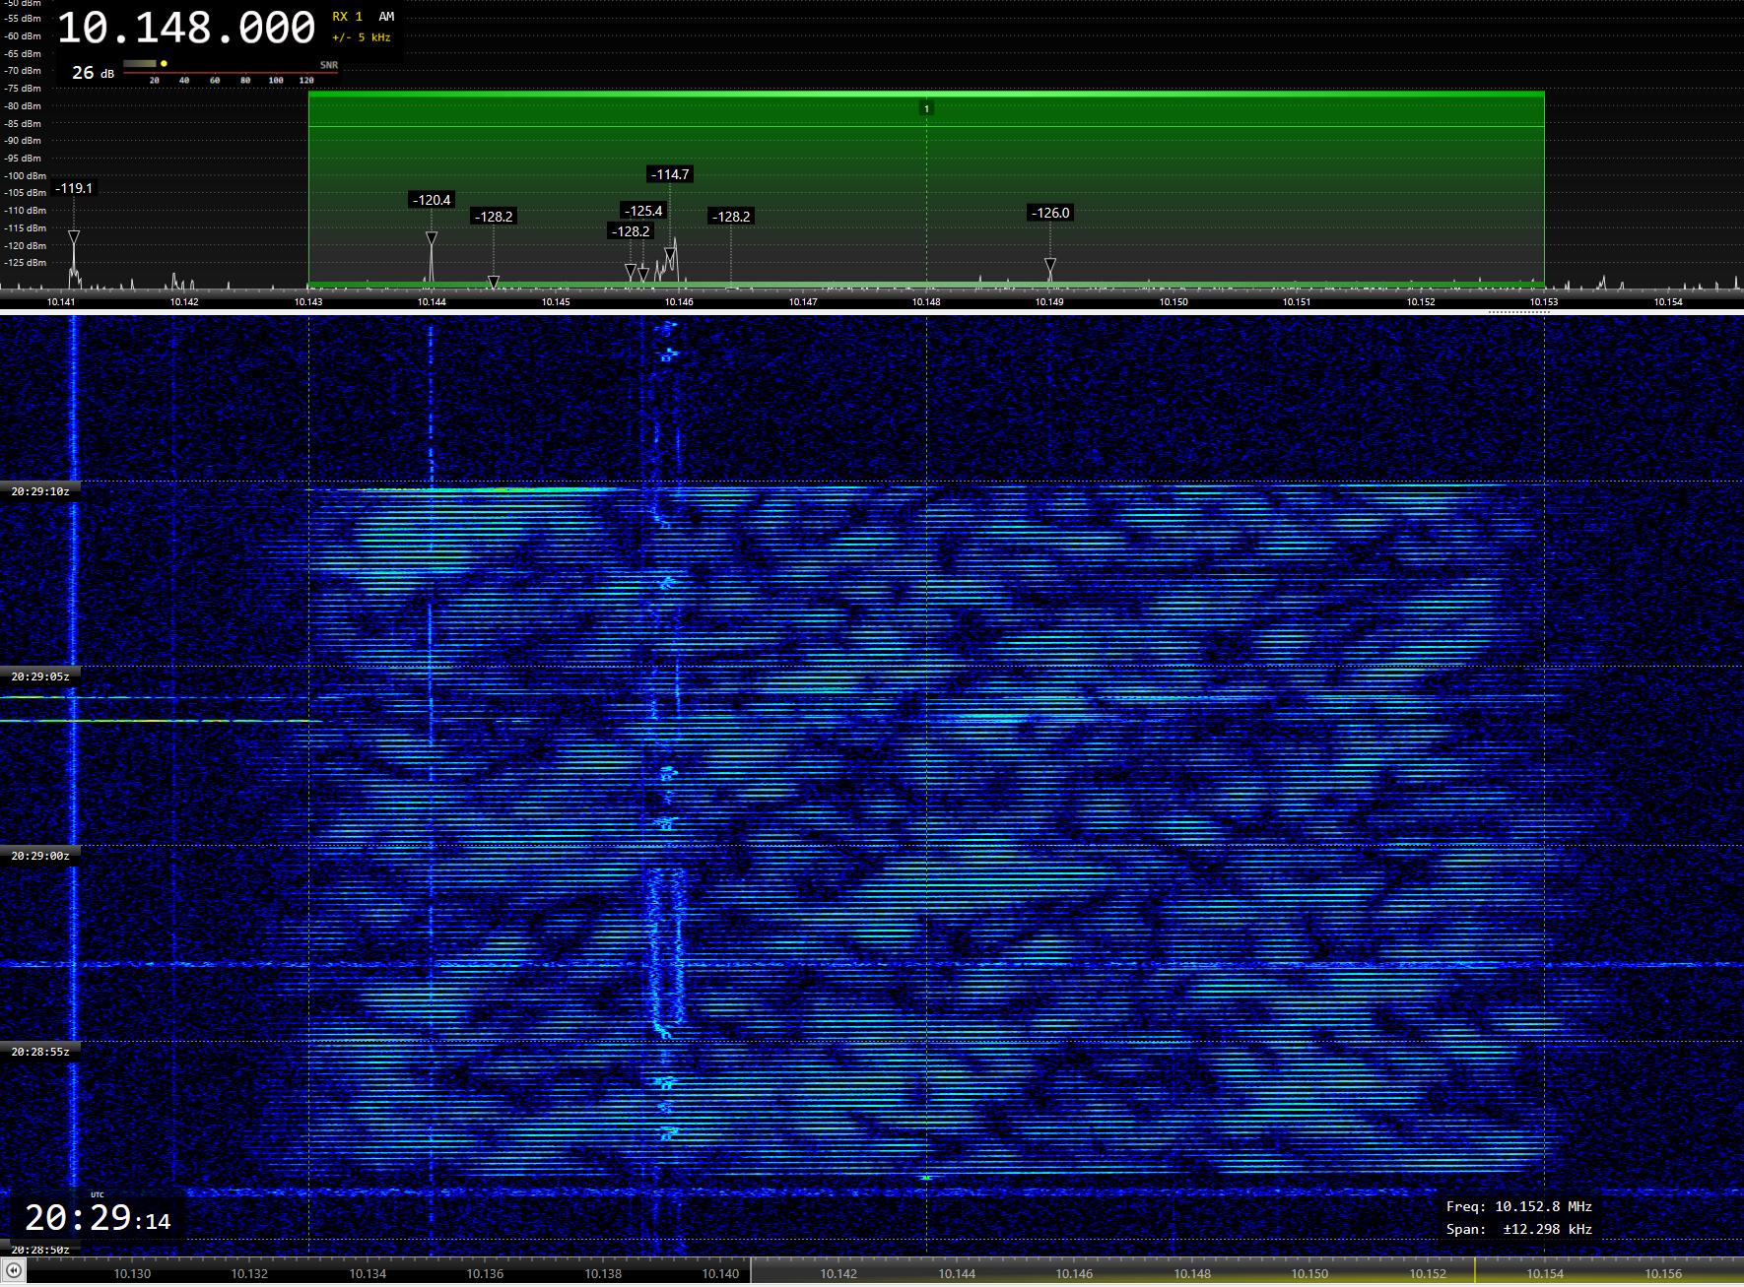Click the rewind icon at bottom-left corner

[x=14, y=1271]
